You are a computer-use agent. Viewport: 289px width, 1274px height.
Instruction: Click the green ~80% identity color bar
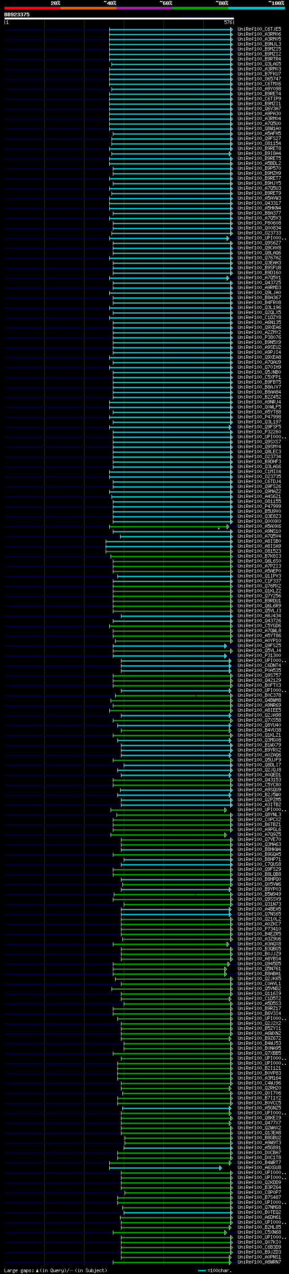pos(200,8)
